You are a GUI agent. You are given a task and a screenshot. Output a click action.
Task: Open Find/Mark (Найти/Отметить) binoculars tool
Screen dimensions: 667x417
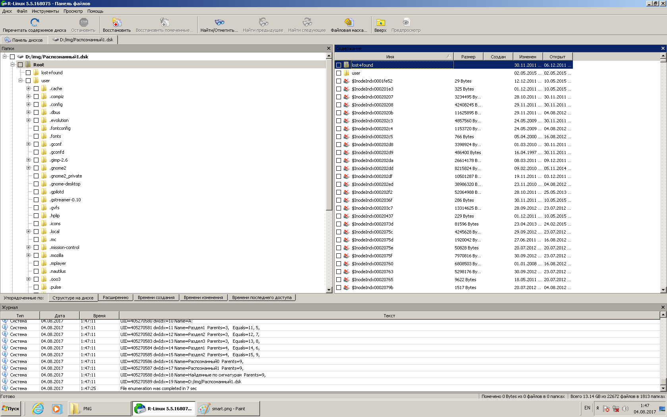coord(219,22)
